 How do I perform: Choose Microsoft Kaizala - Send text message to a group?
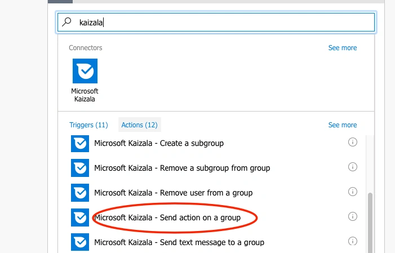click(179, 242)
